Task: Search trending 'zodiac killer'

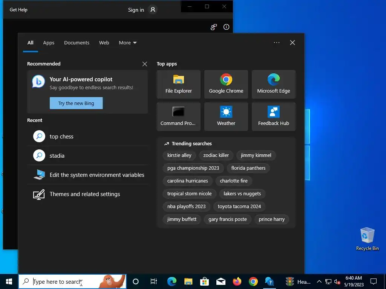Action: tap(216, 155)
